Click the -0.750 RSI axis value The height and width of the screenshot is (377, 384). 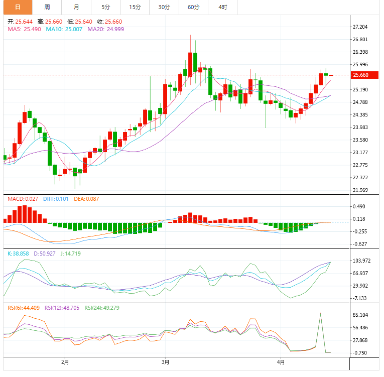359,353
